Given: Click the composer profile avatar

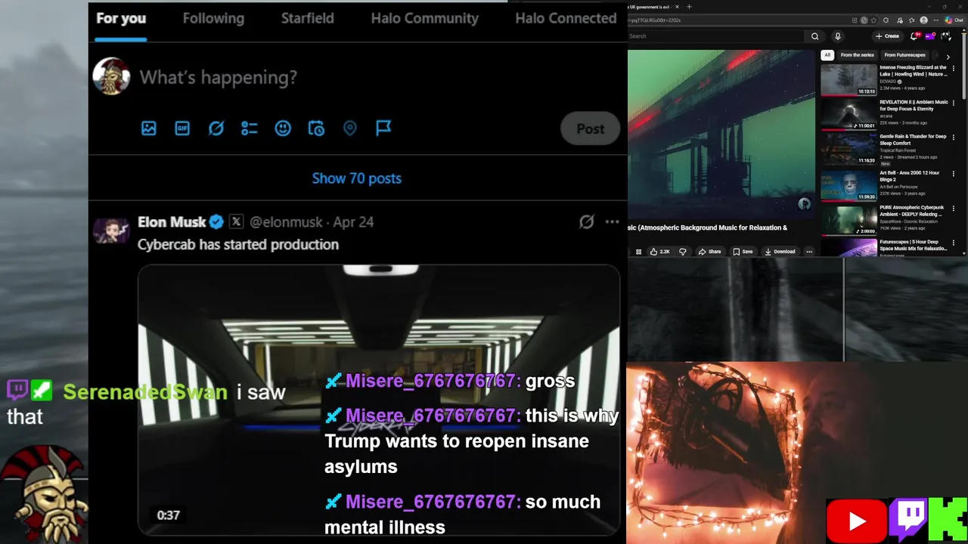Looking at the screenshot, I should 111,76.
